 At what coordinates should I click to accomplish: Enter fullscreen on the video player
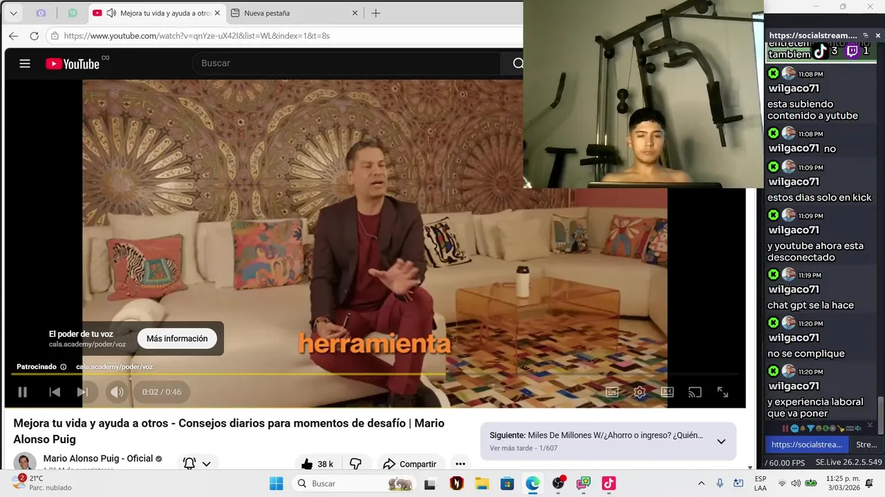723,392
